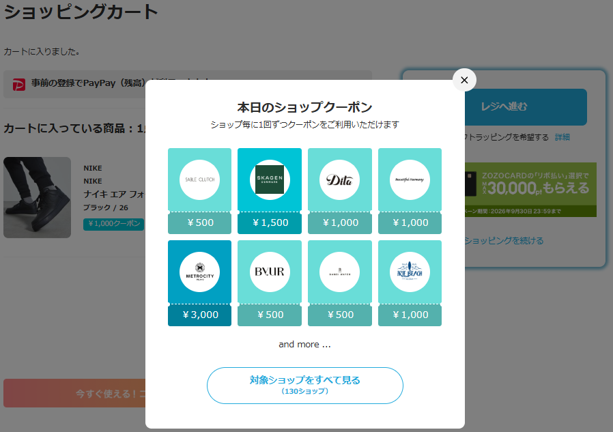Click ¥1,500 value under SKAGEN

point(270,222)
